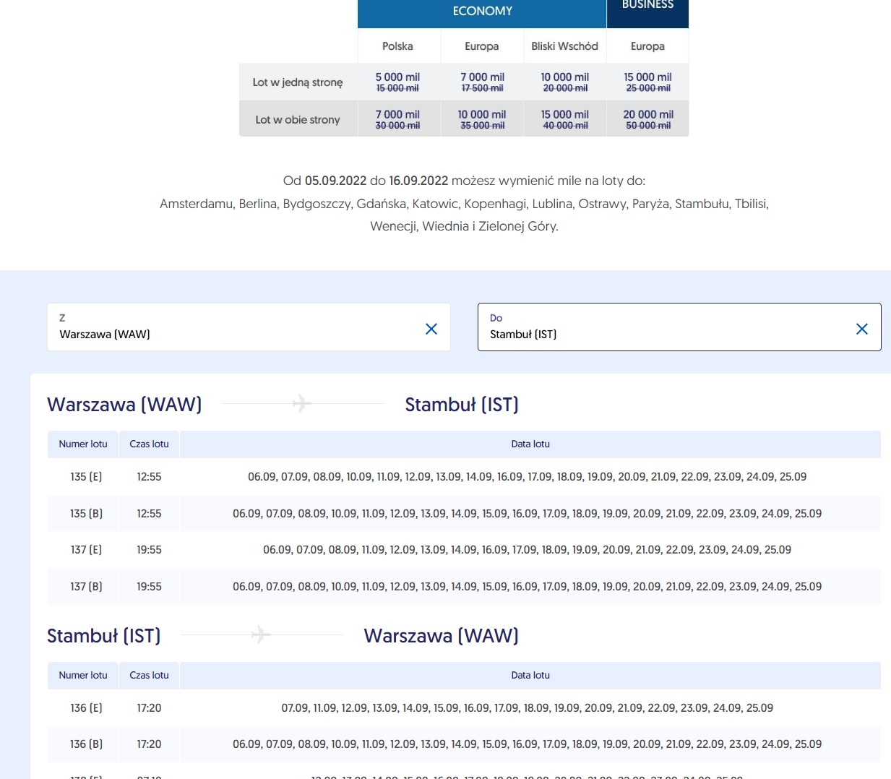The width and height of the screenshot is (891, 779).
Task: Click the 'Z' origin airport input
Action: pyautogui.click(x=249, y=327)
